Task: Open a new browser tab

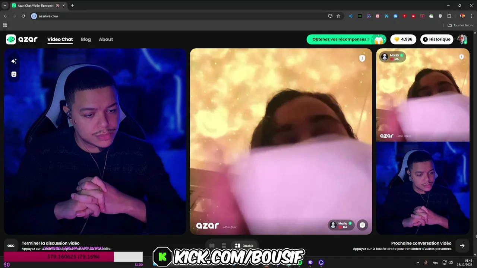Action: pyautogui.click(x=72, y=5)
